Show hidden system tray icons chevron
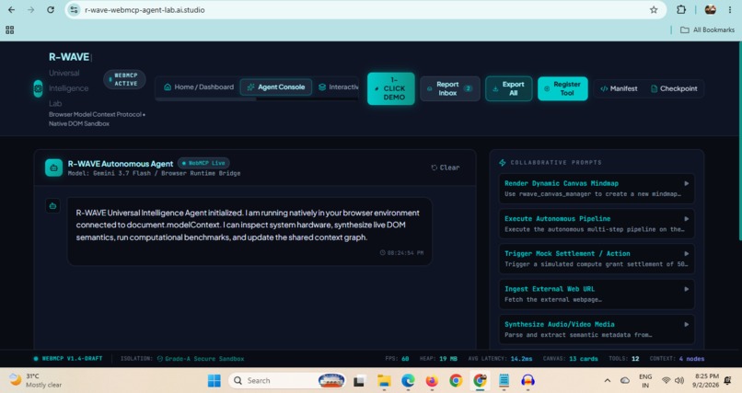Viewport: 742px width, 393px height. (608, 380)
